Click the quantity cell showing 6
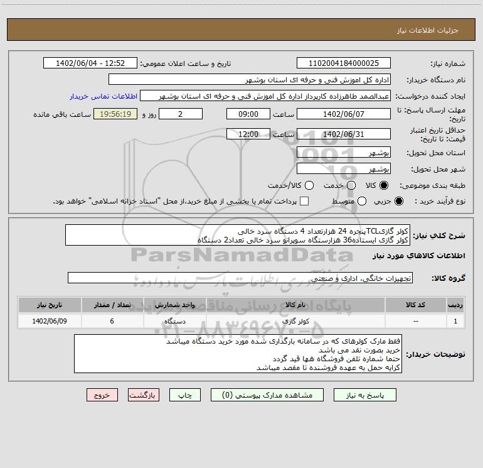This screenshot has width=483, height=468. (x=112, y=321)
